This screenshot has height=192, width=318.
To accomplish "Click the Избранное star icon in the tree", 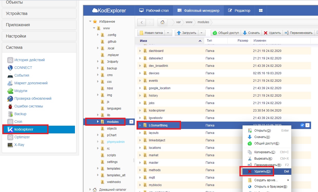I will (95, 22).
